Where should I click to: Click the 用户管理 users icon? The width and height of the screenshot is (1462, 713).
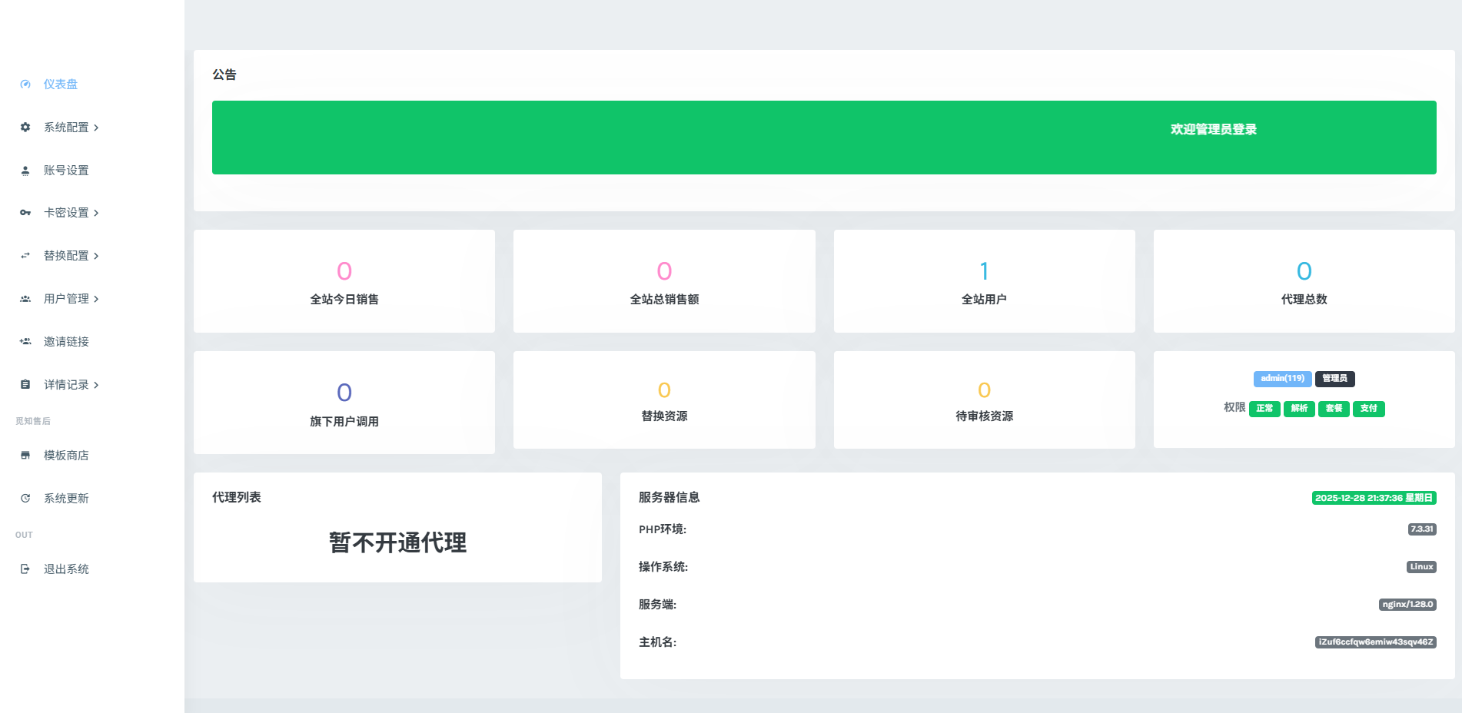point(25,298)
